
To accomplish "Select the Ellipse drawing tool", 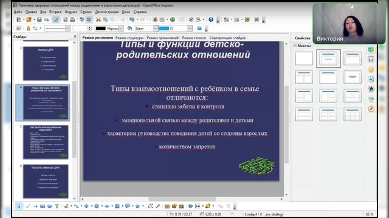I will point(50,206).
